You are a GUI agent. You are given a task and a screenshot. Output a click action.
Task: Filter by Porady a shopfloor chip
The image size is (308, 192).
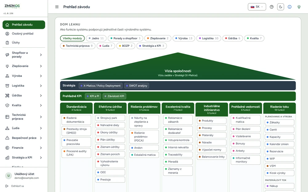(125, 38)
